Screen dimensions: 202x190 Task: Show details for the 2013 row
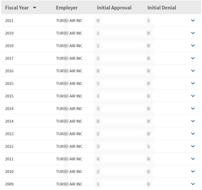(x=193, y=134)
